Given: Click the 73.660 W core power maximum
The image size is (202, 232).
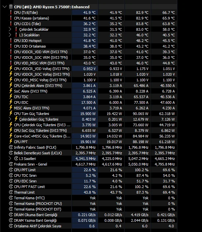Looking at the screenshot, I should coord(141,125).
